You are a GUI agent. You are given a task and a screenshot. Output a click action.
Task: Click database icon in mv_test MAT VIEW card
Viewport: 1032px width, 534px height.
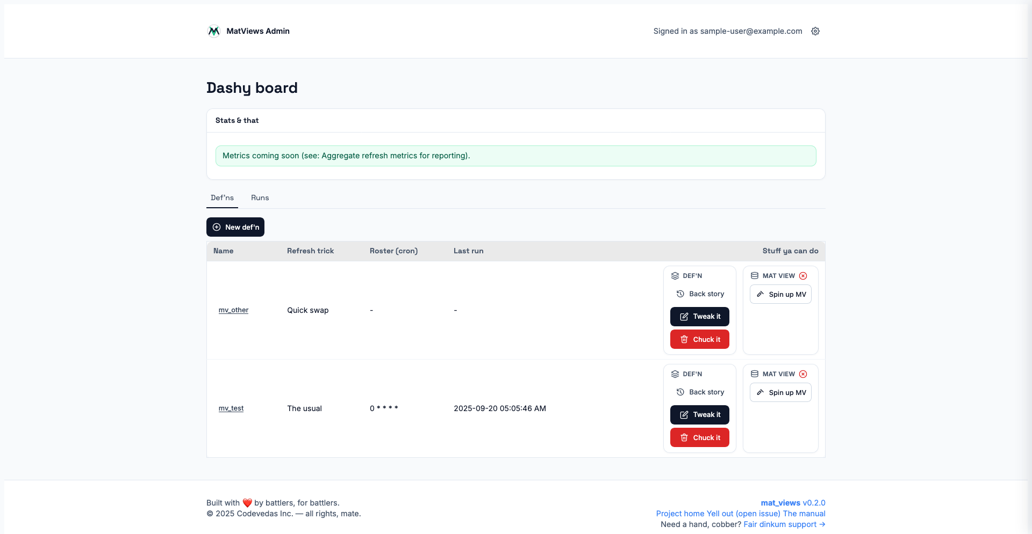click(755, 374)
